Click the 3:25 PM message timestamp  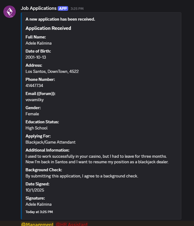point(77,9)
